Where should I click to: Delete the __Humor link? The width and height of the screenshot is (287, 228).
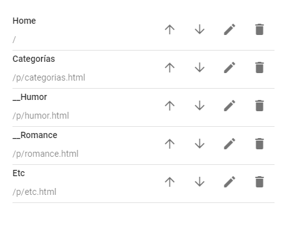coord(260,106)
